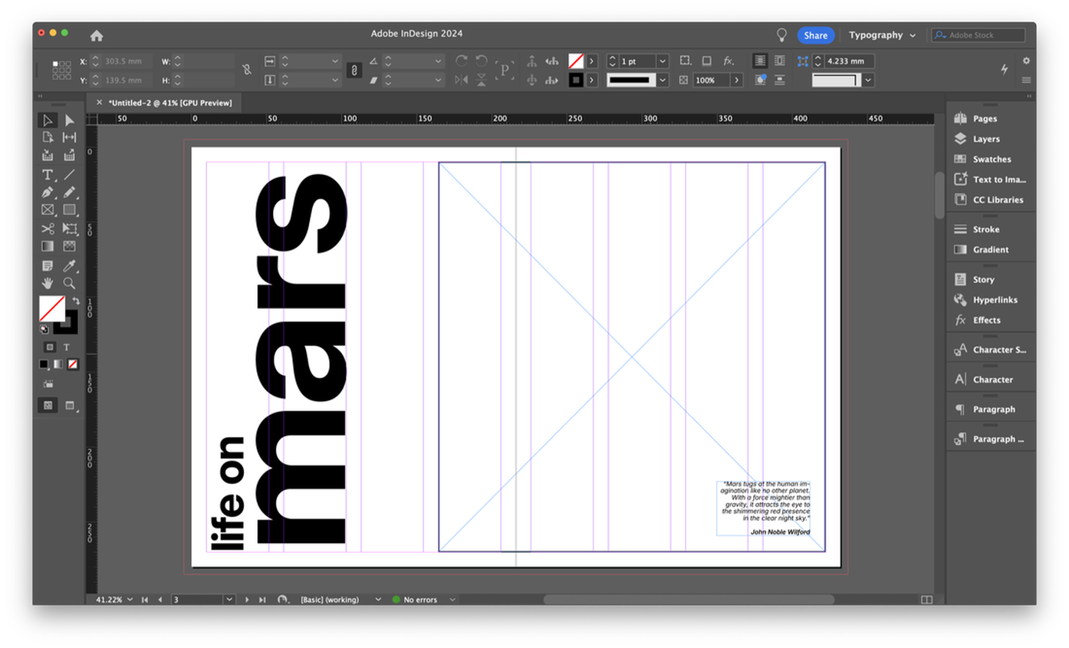Open the stroke weight 1 pt dropdown
1069x648 pixels.
[663, 61]
